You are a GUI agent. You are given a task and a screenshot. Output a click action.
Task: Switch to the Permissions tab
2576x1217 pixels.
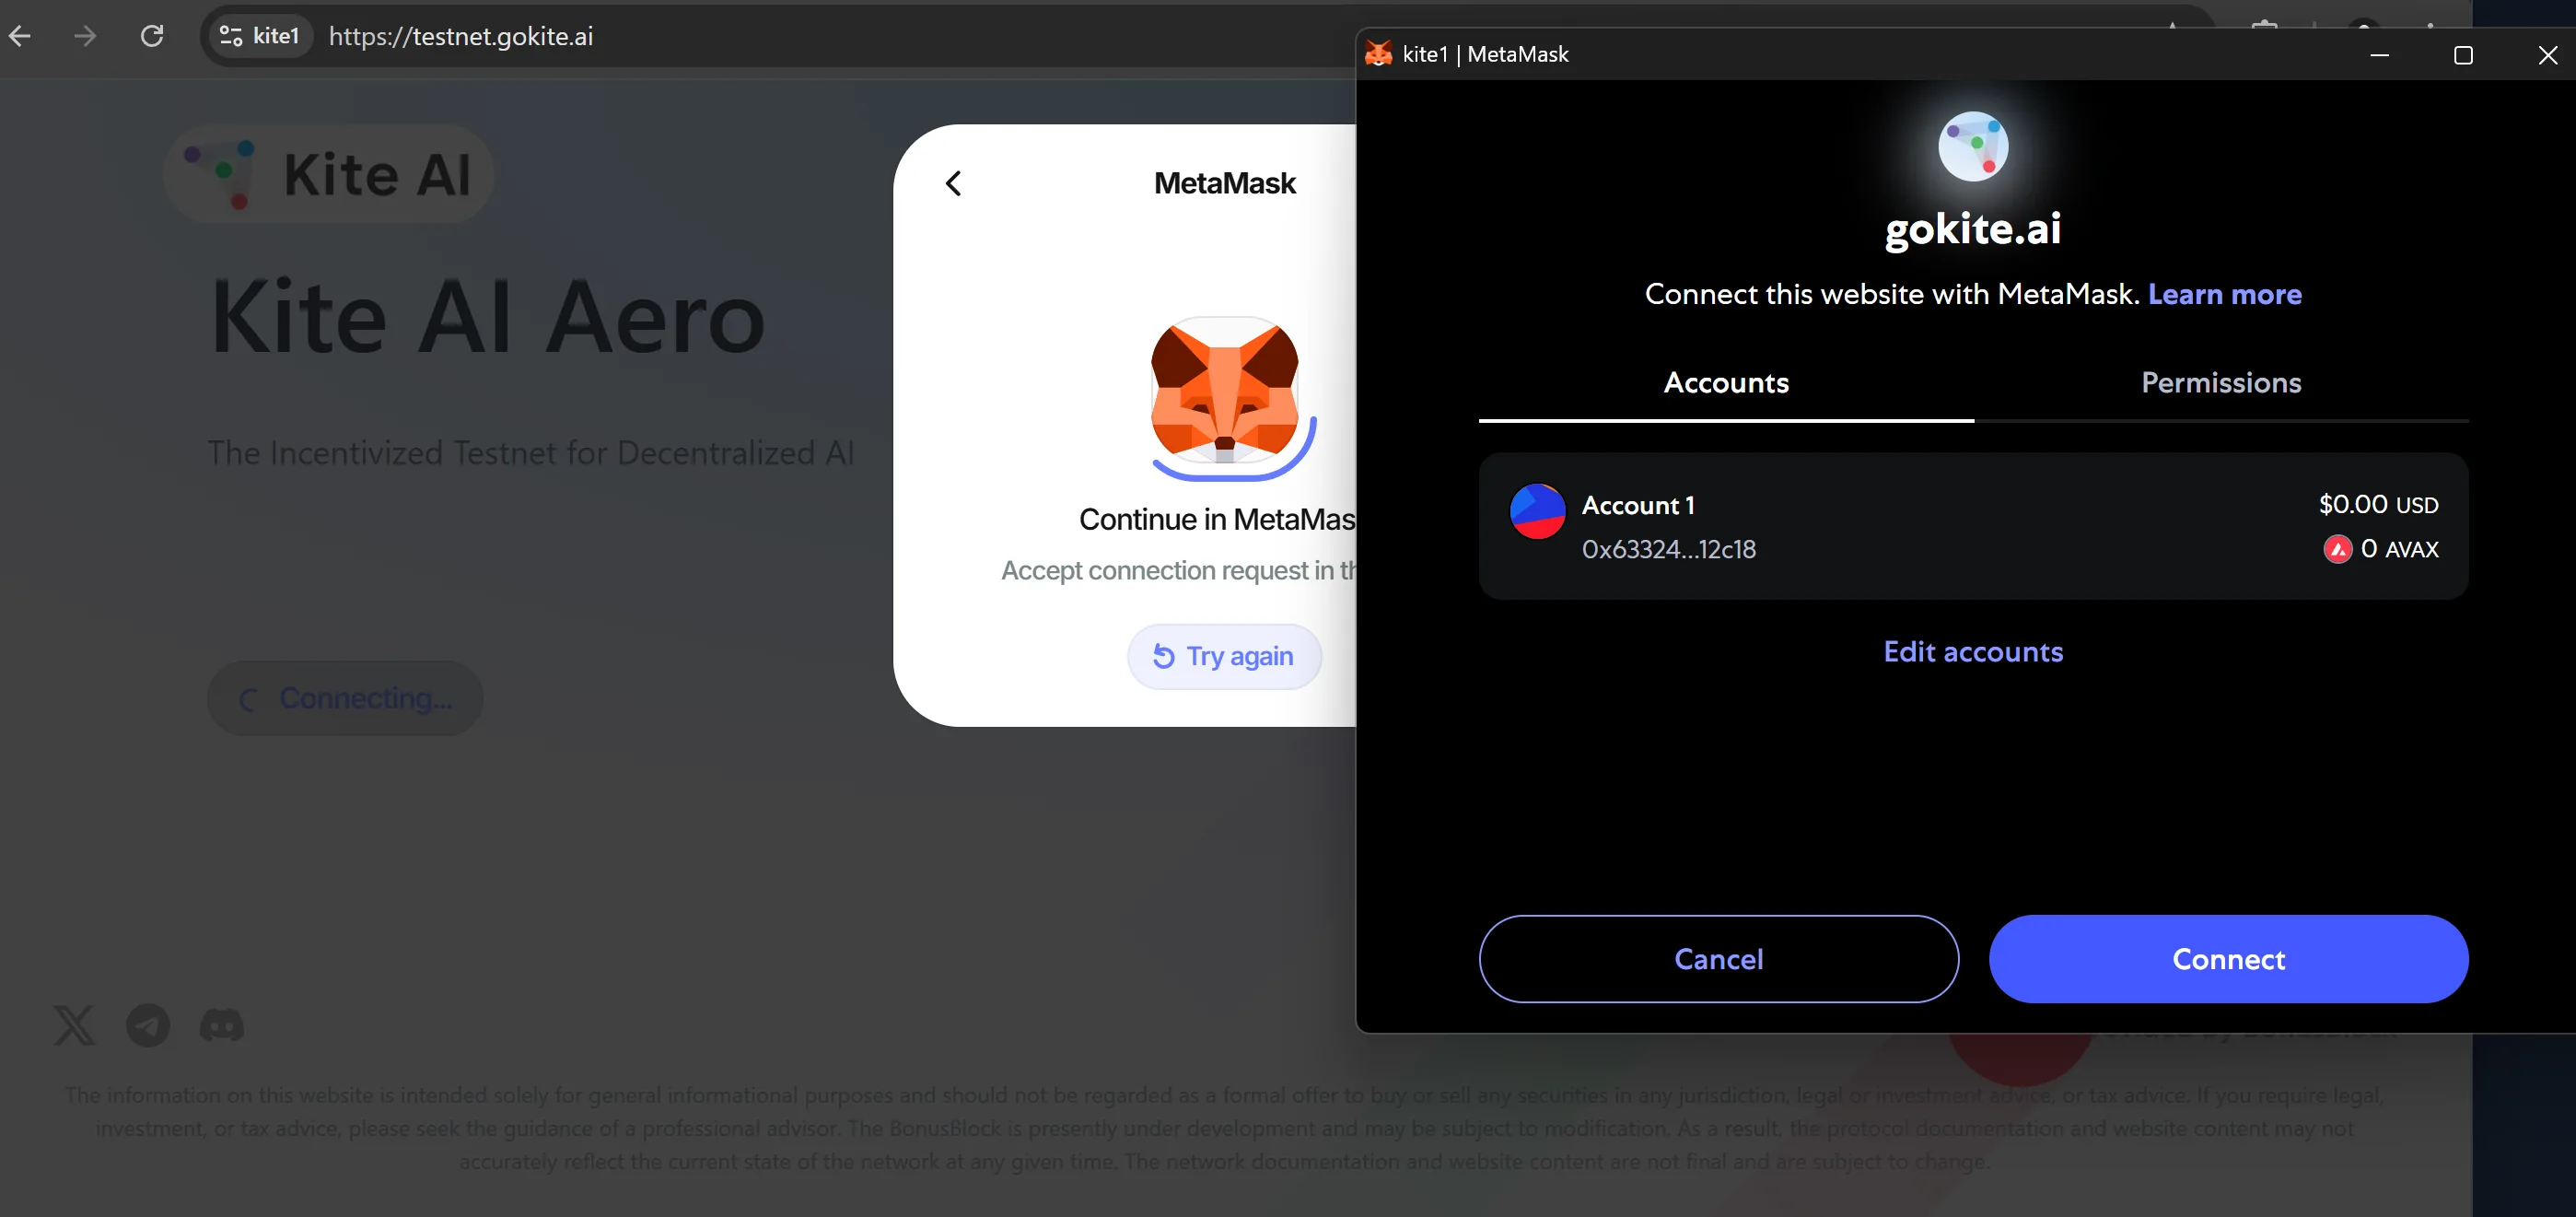point(2221,383)
